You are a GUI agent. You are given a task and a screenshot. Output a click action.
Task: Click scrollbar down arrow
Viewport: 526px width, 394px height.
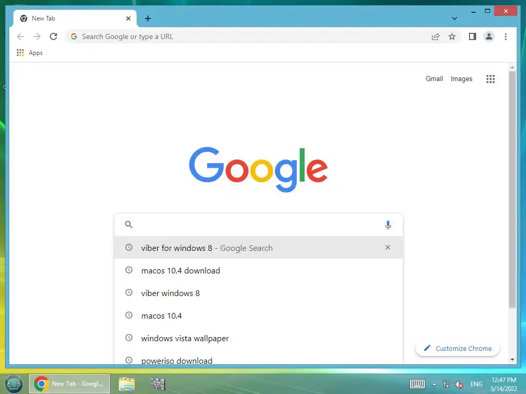click(512, 360)
